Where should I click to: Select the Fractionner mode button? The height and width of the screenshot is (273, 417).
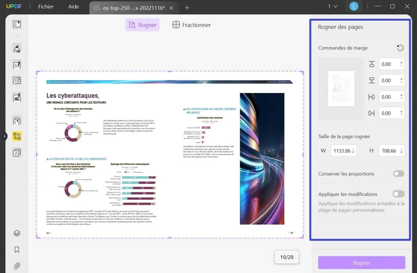(x=191, y=25)
